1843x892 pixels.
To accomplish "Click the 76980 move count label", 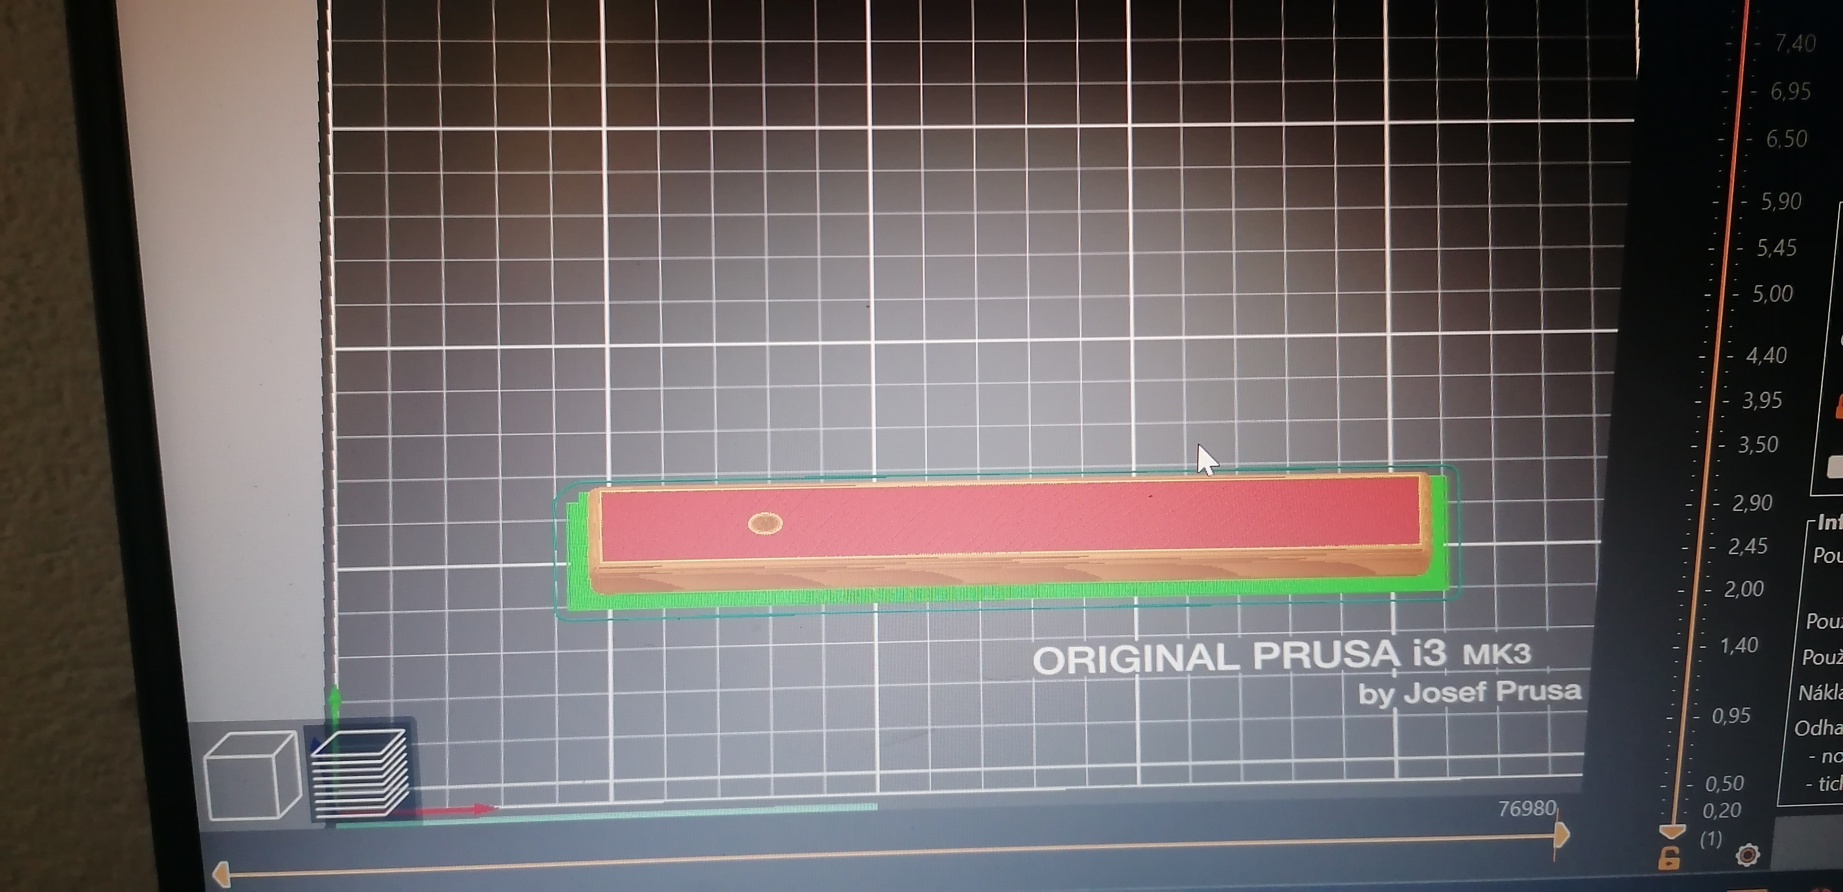I will [x=1527, y=808].
